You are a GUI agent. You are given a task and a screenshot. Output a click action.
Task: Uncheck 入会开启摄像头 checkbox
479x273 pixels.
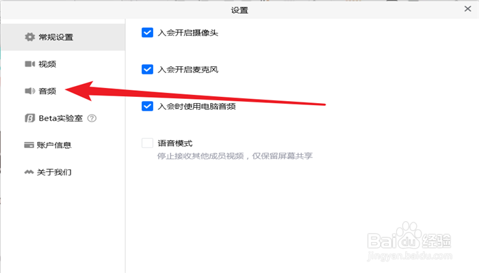pos(147,33)
